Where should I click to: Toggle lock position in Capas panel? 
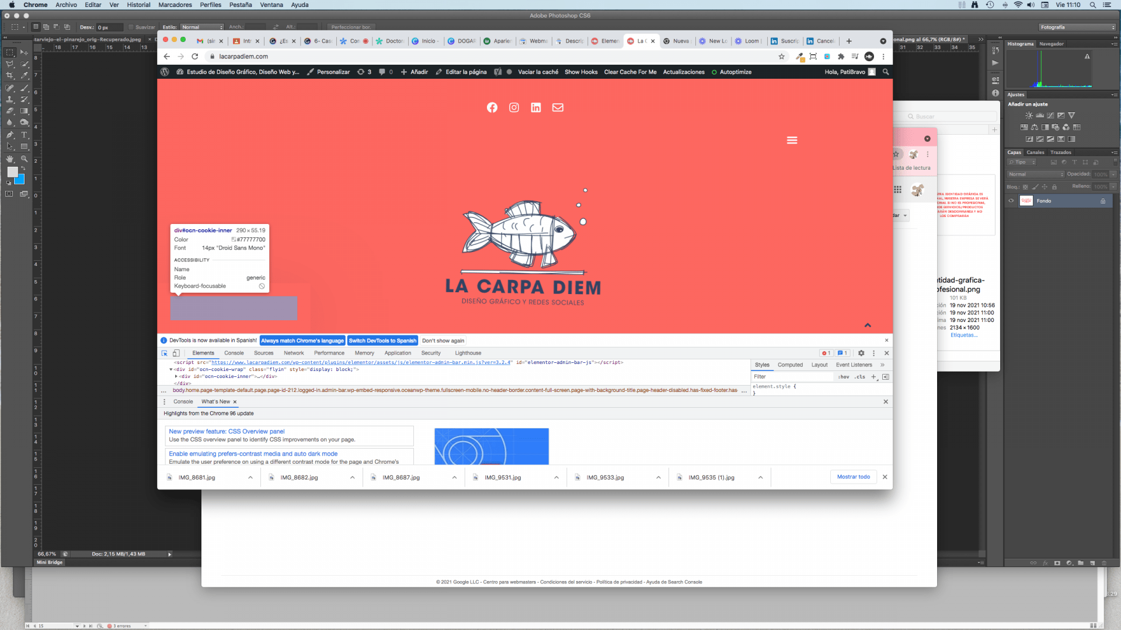click(1045, 187)
